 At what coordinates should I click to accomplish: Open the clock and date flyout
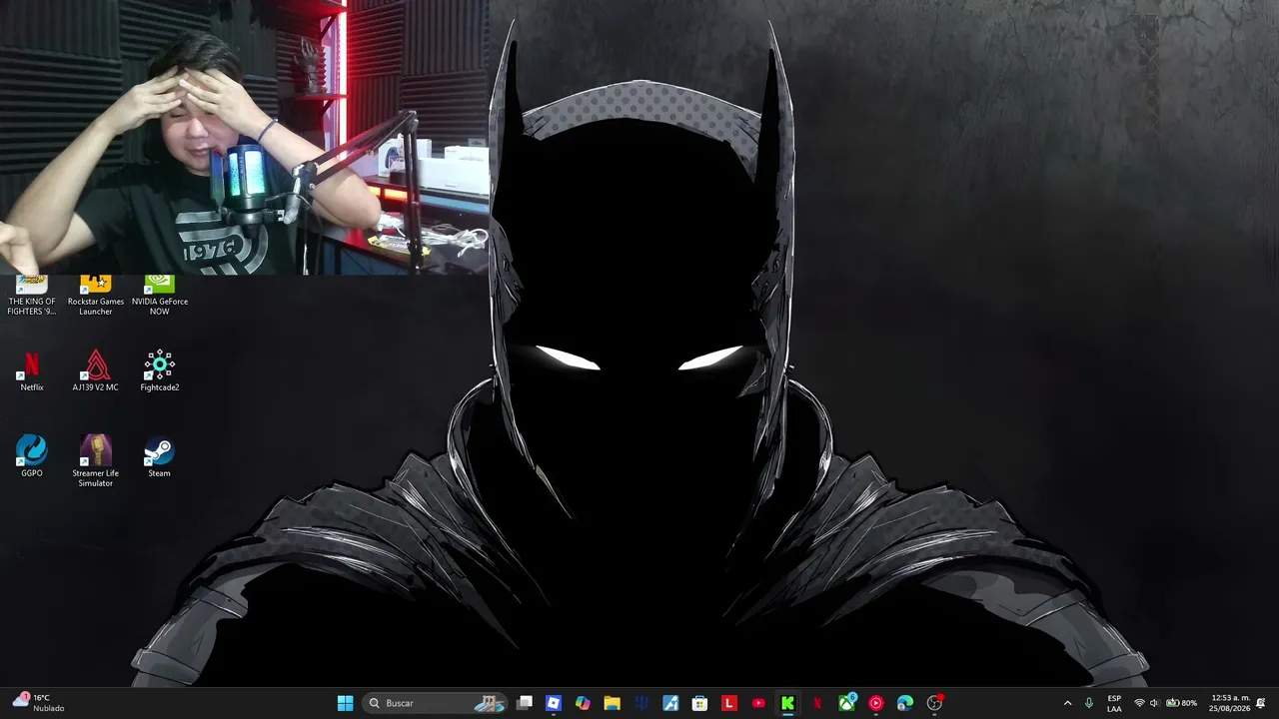click(x=1229, y=703)
